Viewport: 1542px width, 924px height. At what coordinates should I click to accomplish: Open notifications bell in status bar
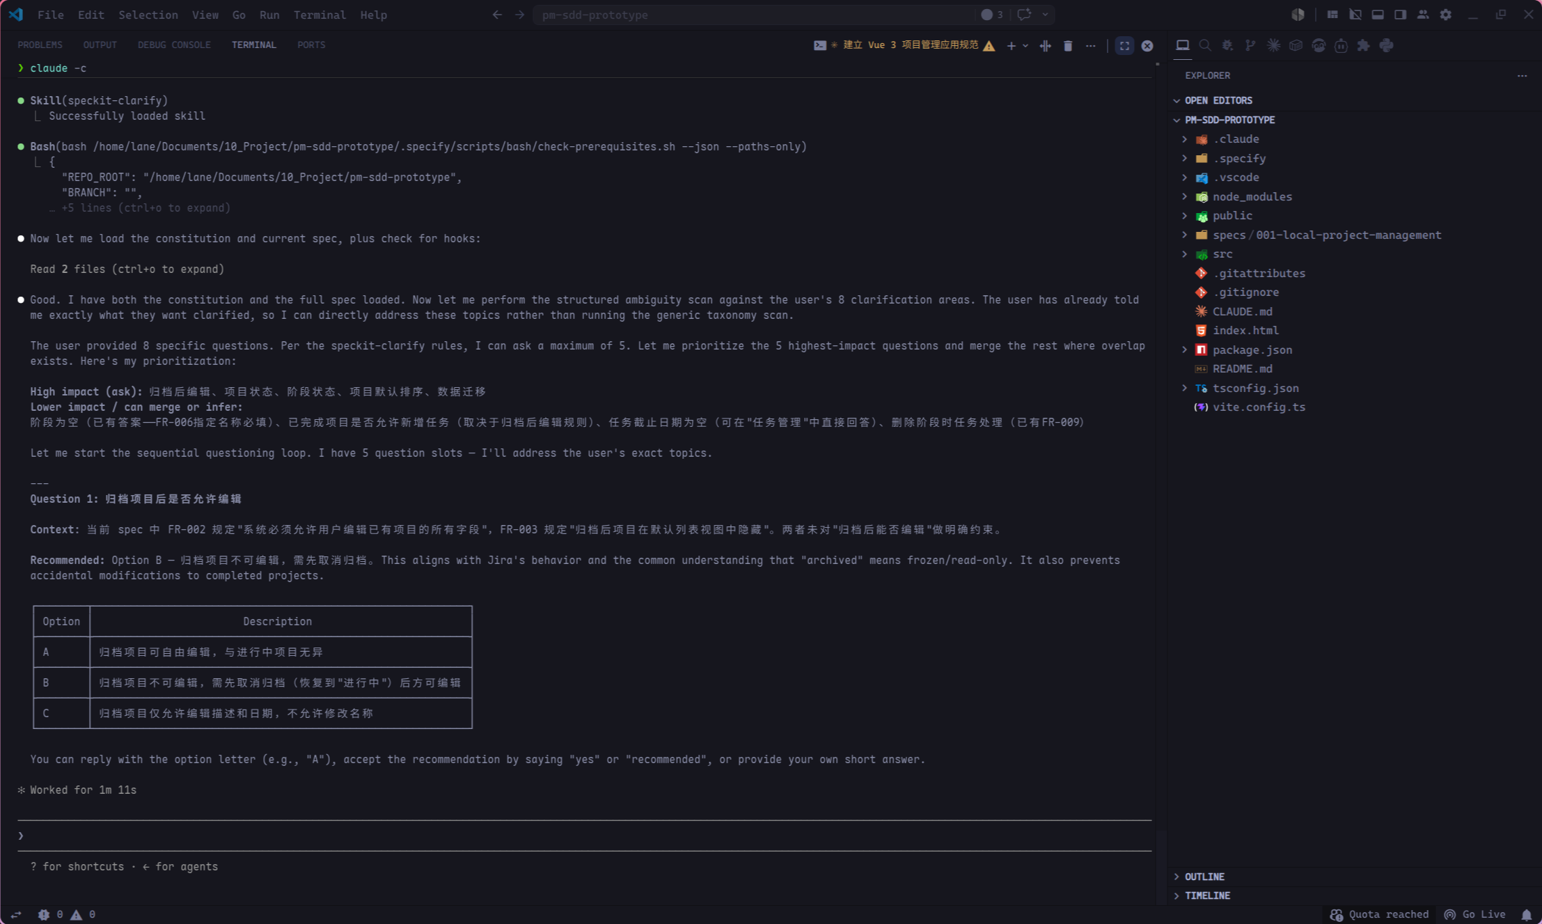1527,915
